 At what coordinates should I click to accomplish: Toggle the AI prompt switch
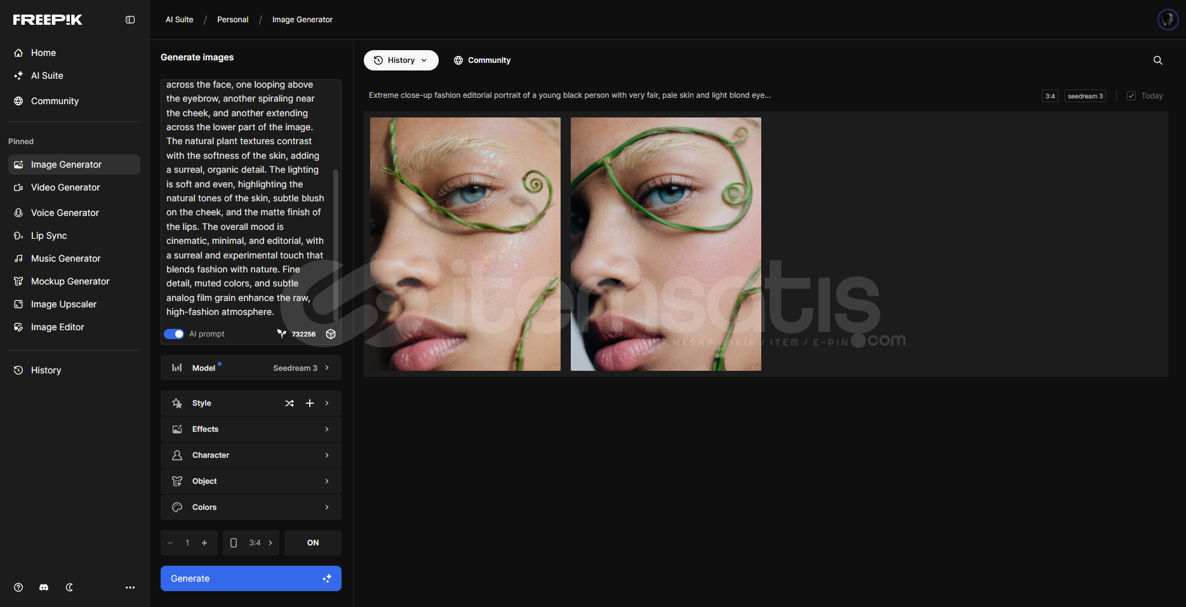(x=174, y=334)
